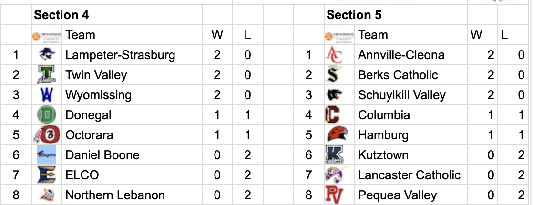Select the Section 5 header cell
This screenshot has width=533, height=205.
pyautogui.click(x=354, y=15)
